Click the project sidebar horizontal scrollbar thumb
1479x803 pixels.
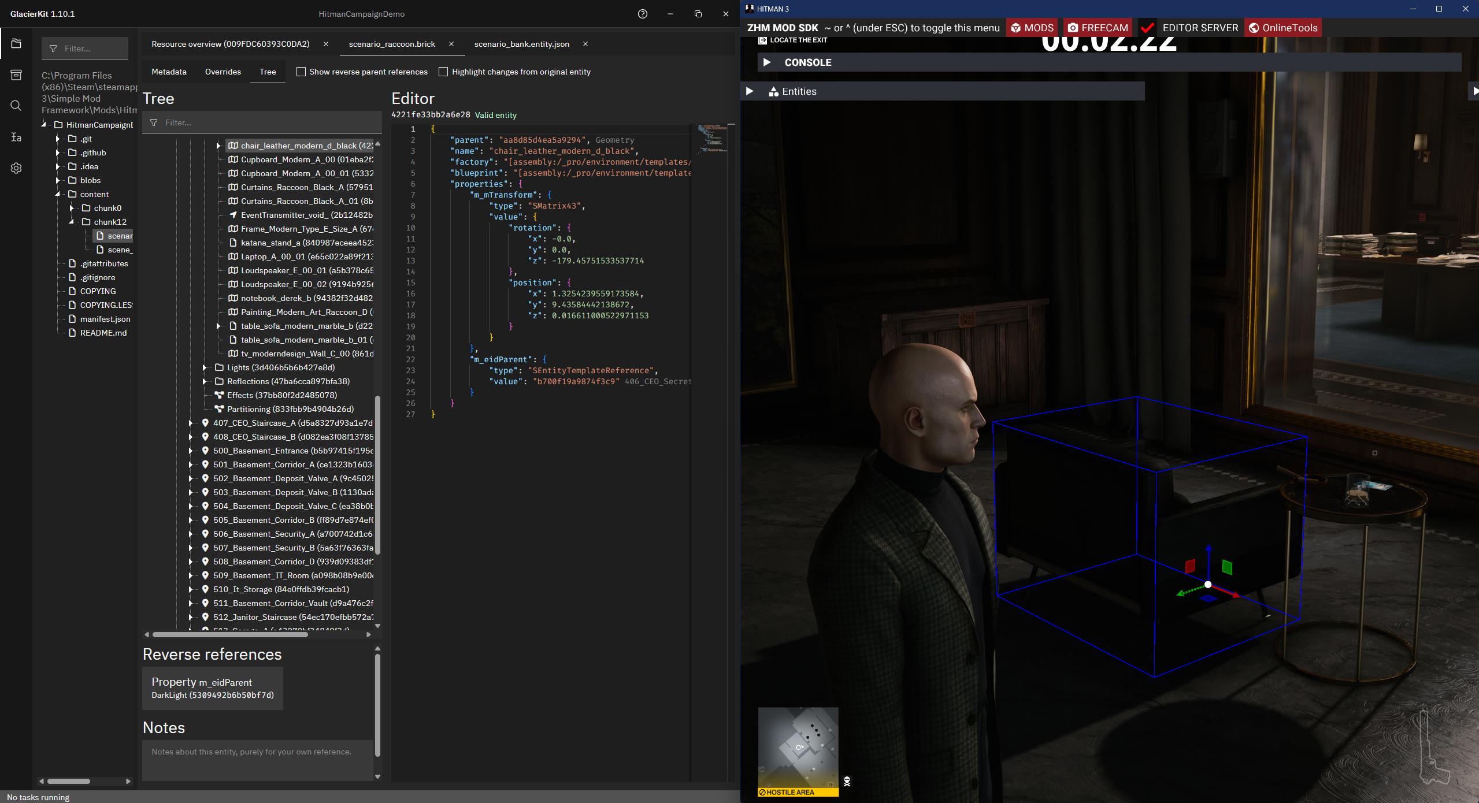point(68,781)
